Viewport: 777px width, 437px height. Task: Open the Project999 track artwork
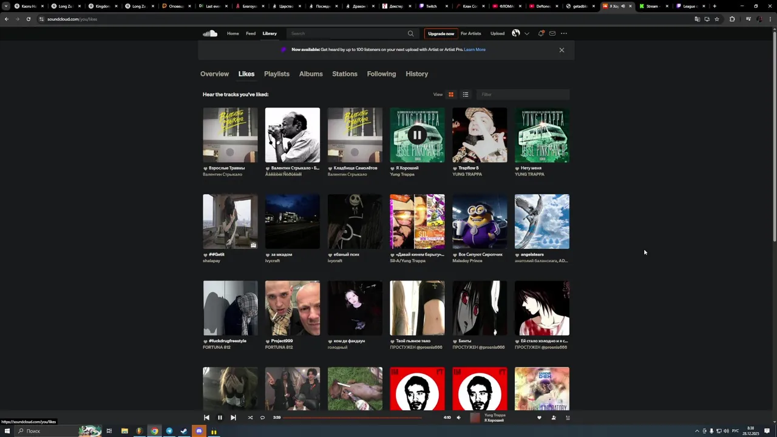pos(293,308)
